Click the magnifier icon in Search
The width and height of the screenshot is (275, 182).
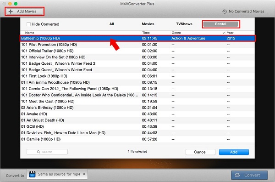(38, 152)
